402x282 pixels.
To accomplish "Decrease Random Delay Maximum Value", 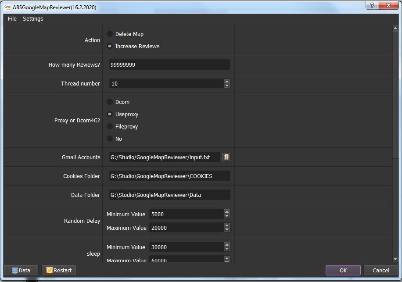I will point(227,230).
